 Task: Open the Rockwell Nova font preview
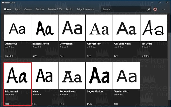[x=72, y=76]
